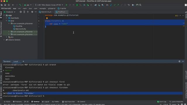Click the Sync/reload from disk icon

click(x=9, y=5)
